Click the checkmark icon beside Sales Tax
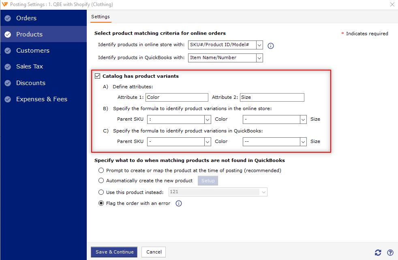 (8, 67)
